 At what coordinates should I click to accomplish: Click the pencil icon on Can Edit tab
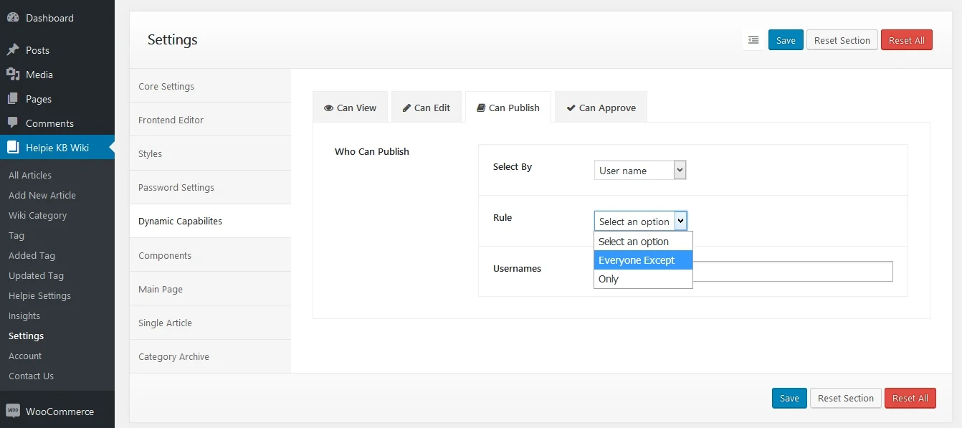[x=406, y=108]
